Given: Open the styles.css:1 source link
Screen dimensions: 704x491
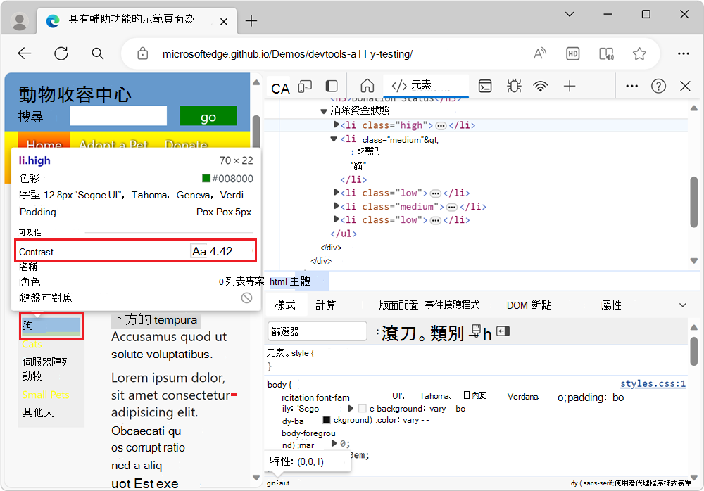Looking at the screenshot, I should [653, 384].
